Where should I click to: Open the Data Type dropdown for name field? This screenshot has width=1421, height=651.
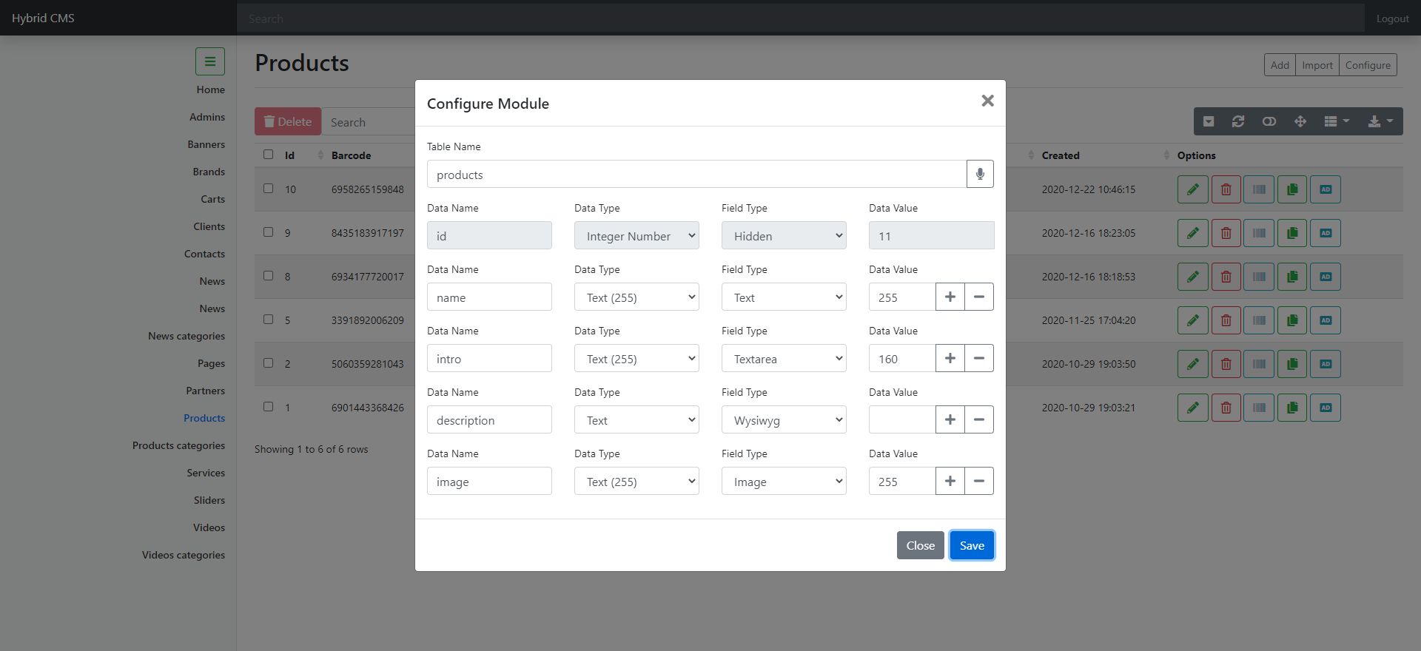point(636,297)
